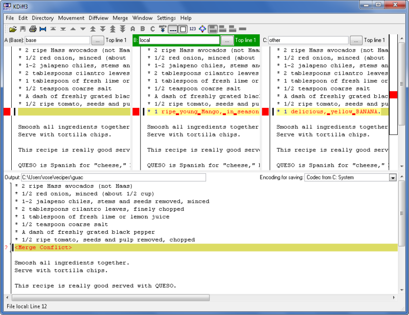Click the blue four-arrows merge icon
Image resolution: width=409 pixels, height=315 pixels.
202,29
